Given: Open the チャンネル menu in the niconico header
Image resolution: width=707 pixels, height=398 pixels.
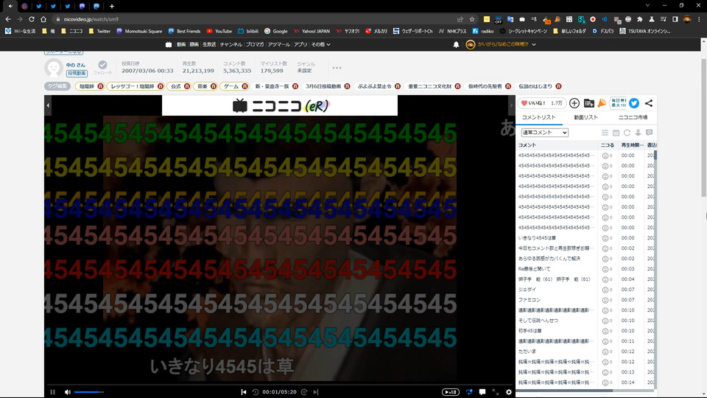Looking at the screenshot, I should tap(231, 45).
